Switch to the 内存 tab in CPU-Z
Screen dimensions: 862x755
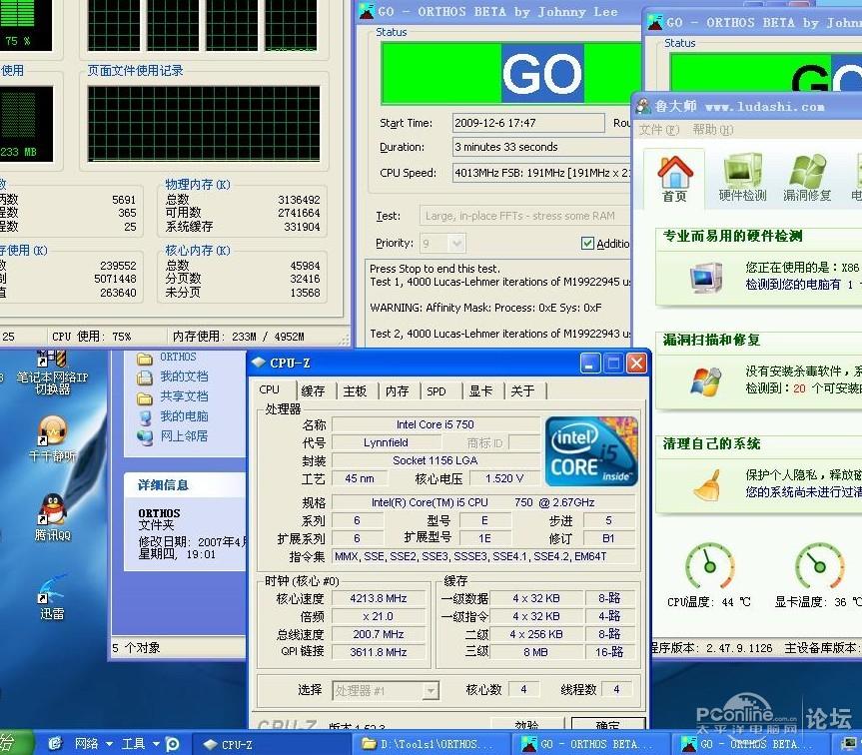397,391
